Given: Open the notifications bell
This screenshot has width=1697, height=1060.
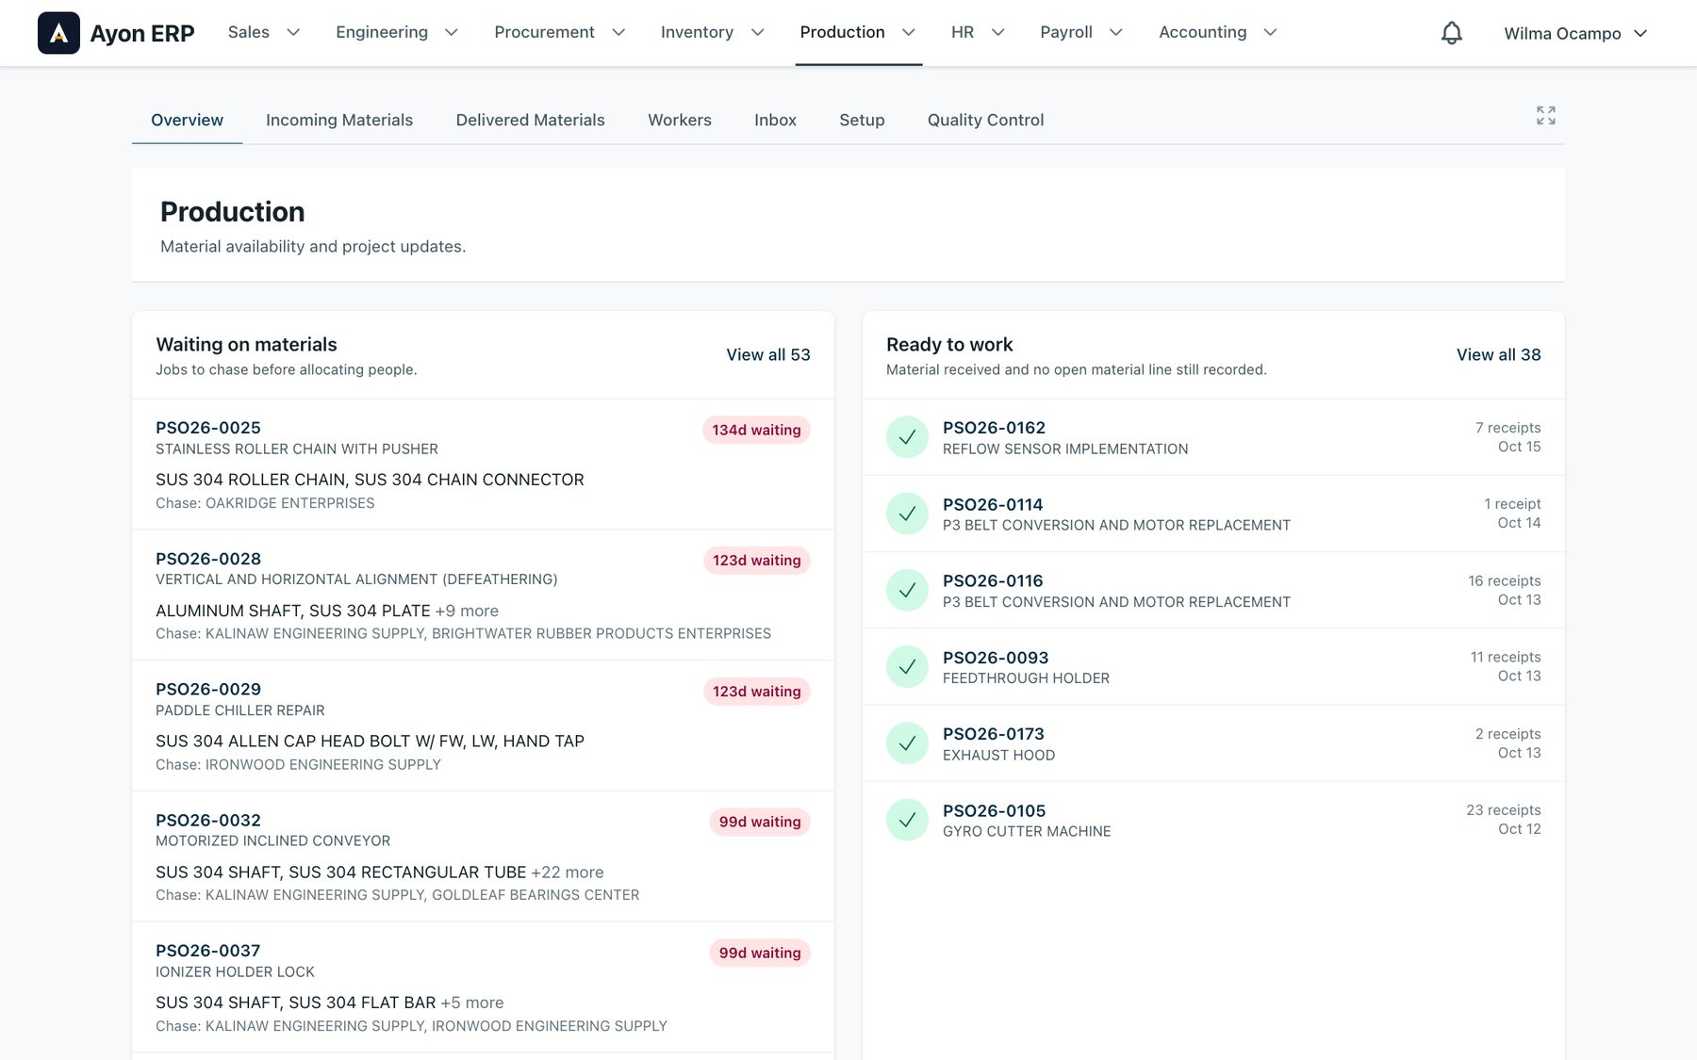Looking at the screenshot, I should (1452, 33).
